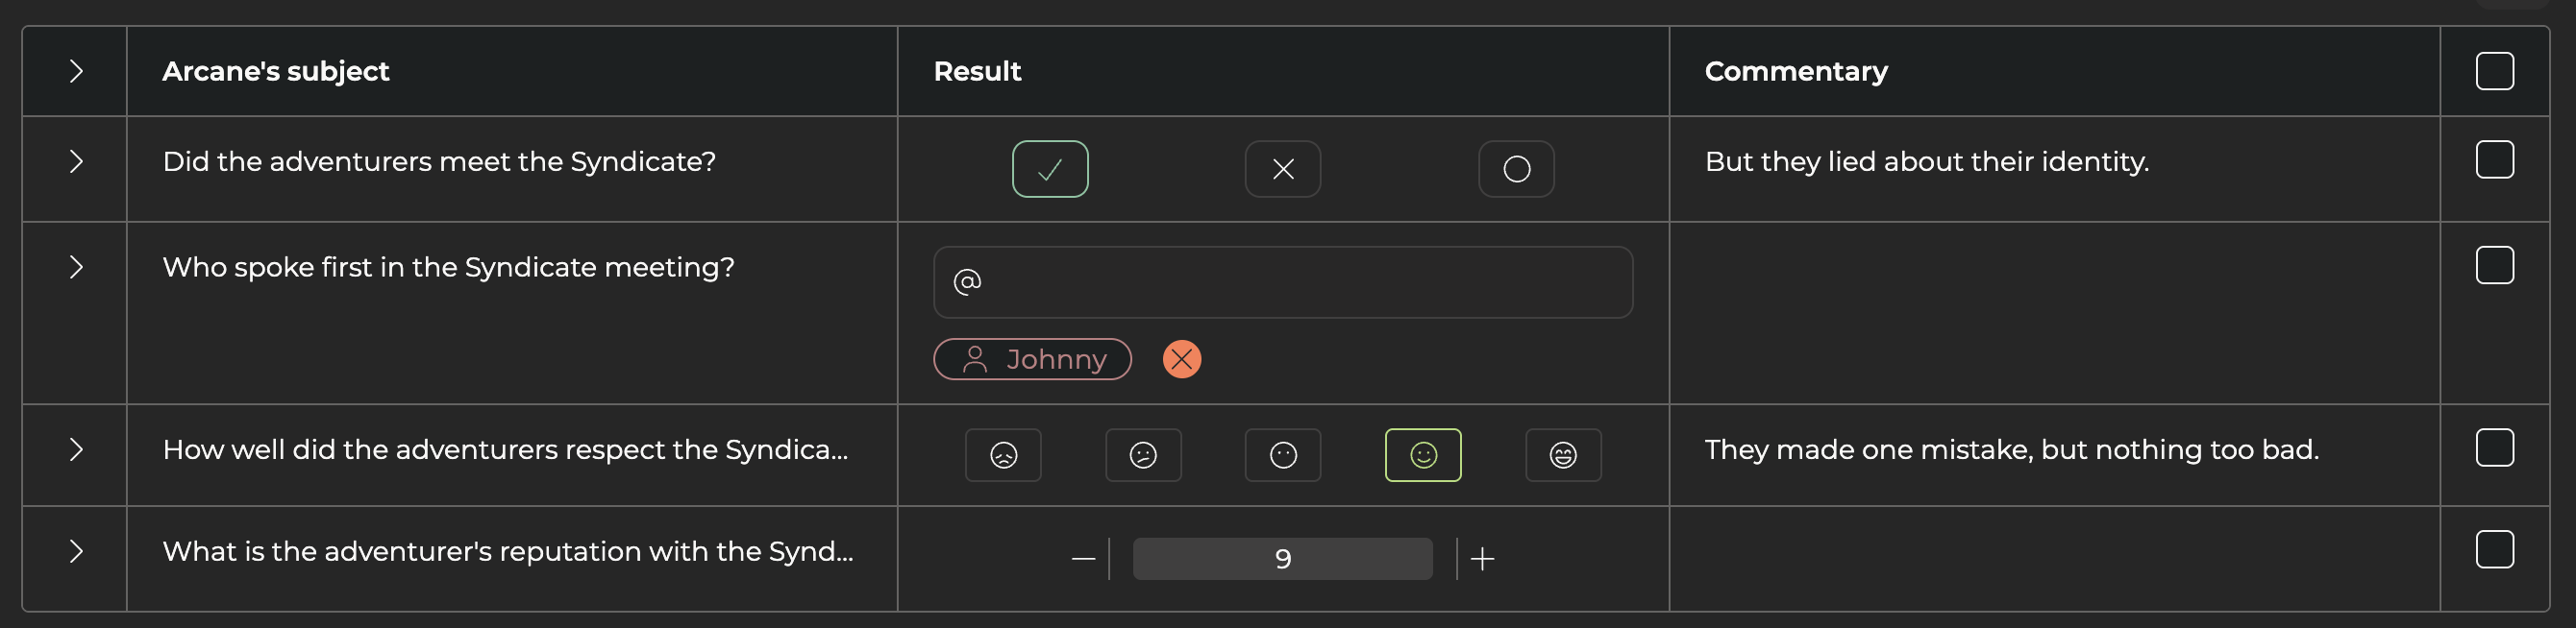
Task: Expand the 'Who spoke first' row
Action: [76, 267]
